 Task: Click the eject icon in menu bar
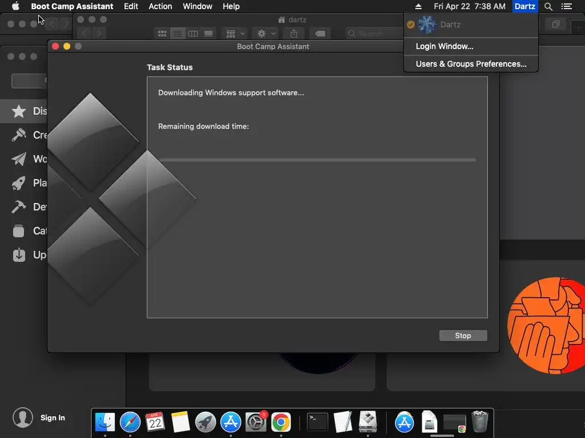418,6
